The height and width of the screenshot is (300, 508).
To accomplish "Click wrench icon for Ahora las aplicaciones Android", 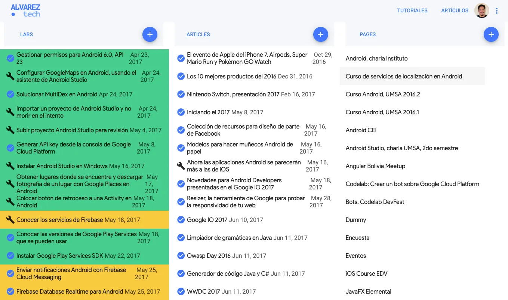I will click(181, 166).
